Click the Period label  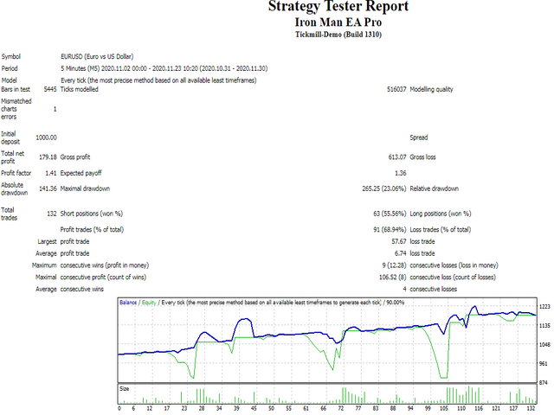(x=10, y=68)
